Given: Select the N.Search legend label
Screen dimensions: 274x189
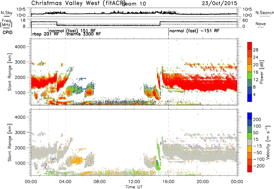Looking at the screenshot, I should click(x=264, y=13).
